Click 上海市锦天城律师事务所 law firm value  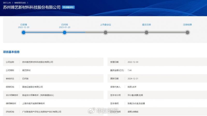click(x=33, y=103)
